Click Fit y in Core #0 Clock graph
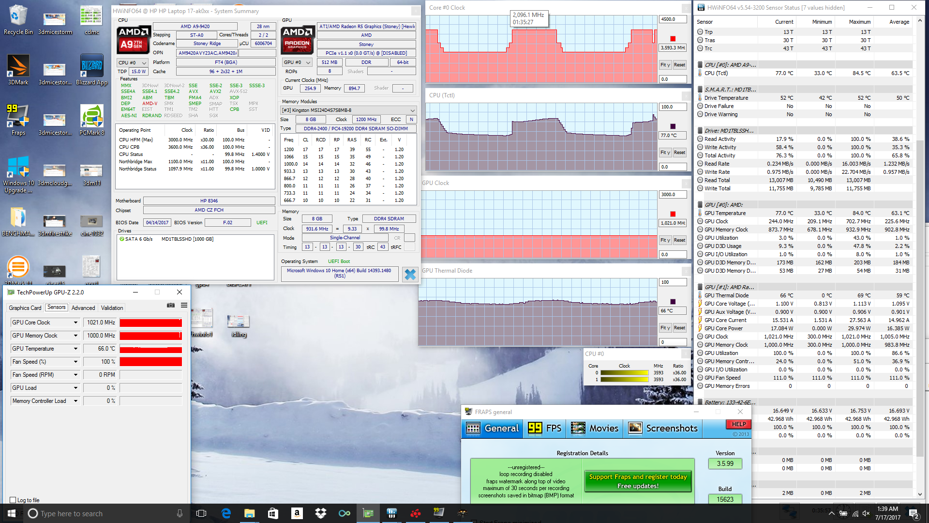Image resolution: width=929 pixels, height=523 pixels. [x=665, y=64]
